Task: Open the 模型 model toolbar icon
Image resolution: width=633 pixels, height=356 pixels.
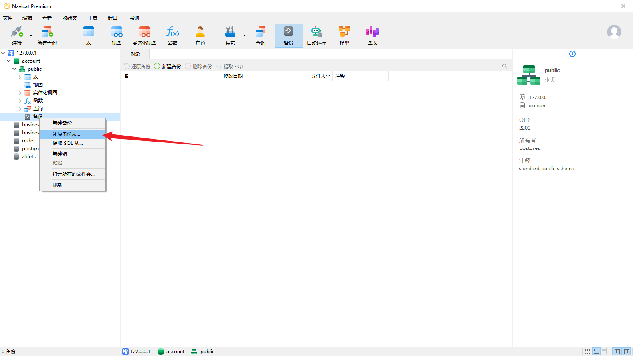Action: click(344, 35)
